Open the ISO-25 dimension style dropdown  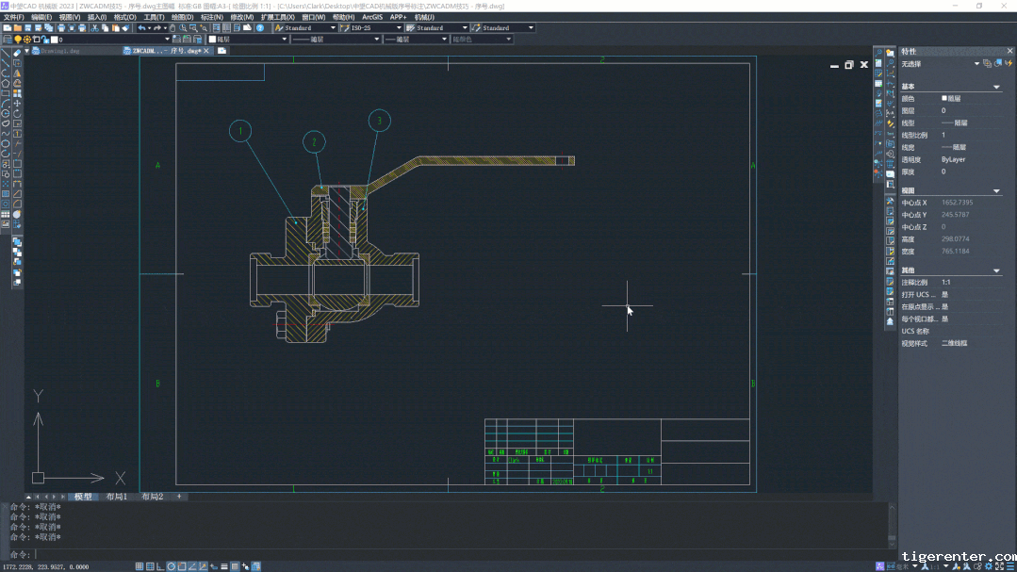pyautogui.click(x=398, y=28)
